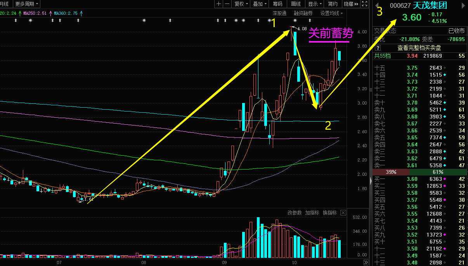Click the 买九 bid row at 3.52
This screenshot has width=468, height=266.
[x=419, y=235]
